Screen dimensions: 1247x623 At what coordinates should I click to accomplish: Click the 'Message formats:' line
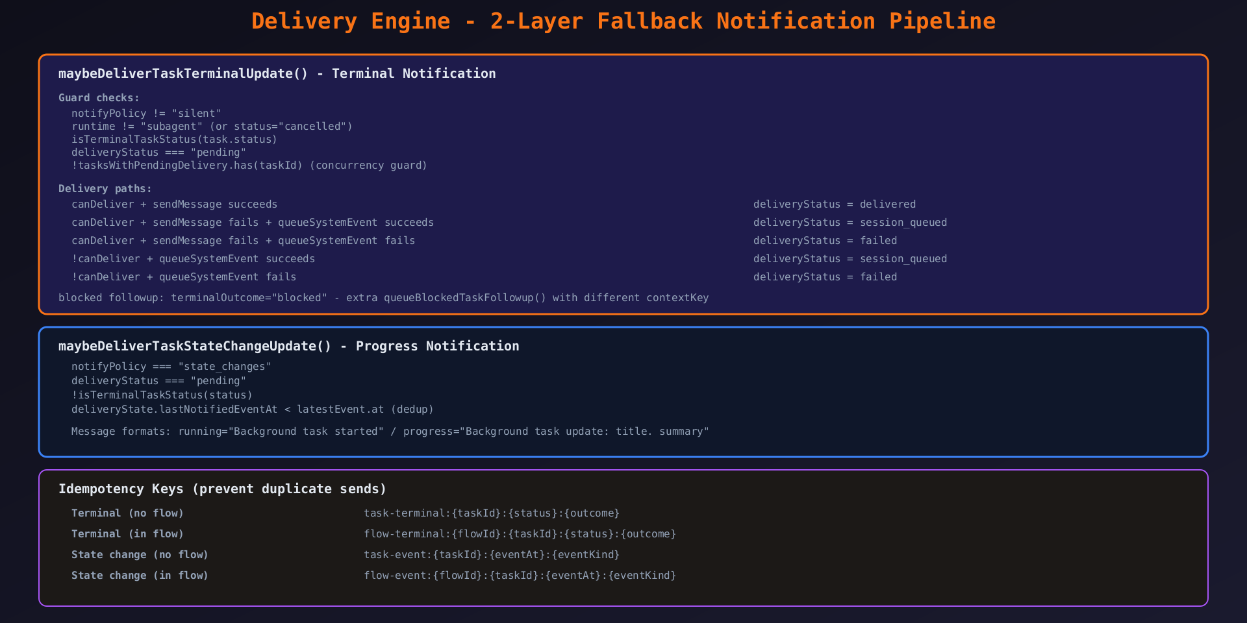(390, 431)
